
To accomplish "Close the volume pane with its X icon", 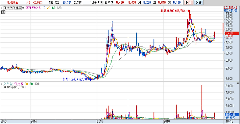I will [238, 84].
